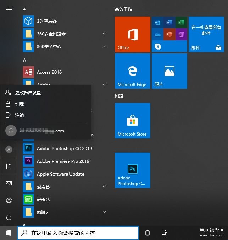The height and width of the screenshot is (240, 228).
Task: Select 更改帐户设置 from account menu
Action: (x=28, y=93)
